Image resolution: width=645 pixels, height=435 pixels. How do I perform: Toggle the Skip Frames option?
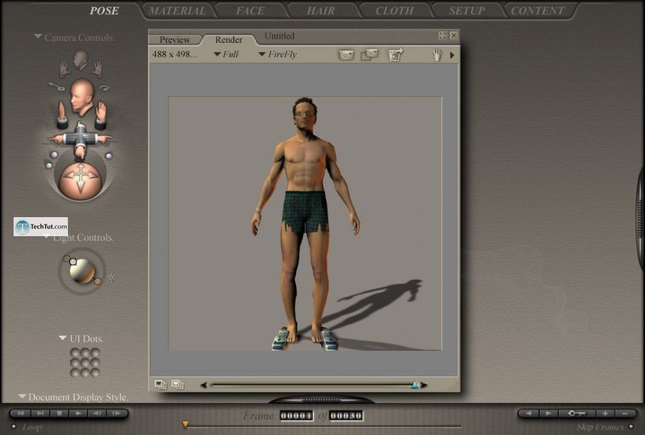(x=631, y=427)
